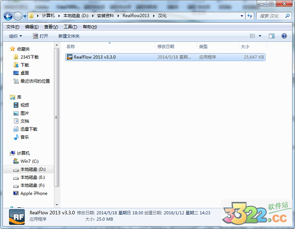Open the Win7 (C:) drive
The image size is (295, 229).
coord(26,161)
